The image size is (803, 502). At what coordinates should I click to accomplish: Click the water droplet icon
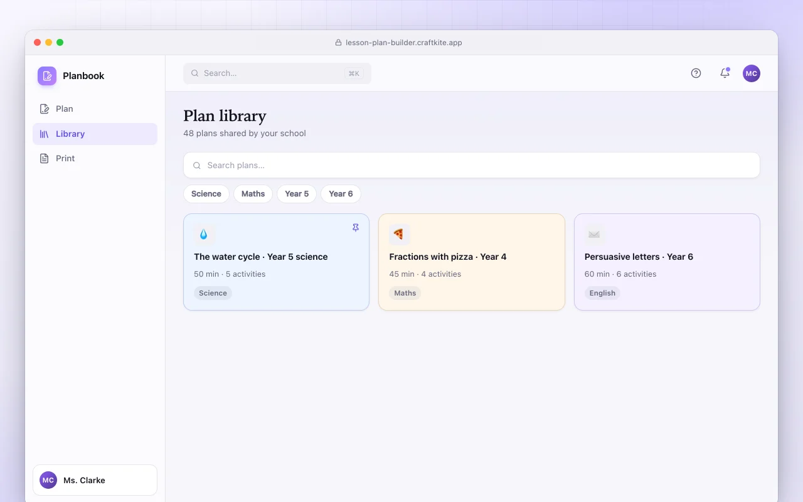pos(204,234)
